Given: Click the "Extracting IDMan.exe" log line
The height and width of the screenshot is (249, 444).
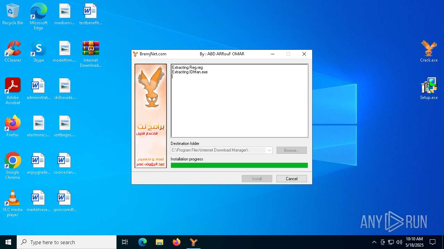Looking at the screenshot, I should (190, 72).
